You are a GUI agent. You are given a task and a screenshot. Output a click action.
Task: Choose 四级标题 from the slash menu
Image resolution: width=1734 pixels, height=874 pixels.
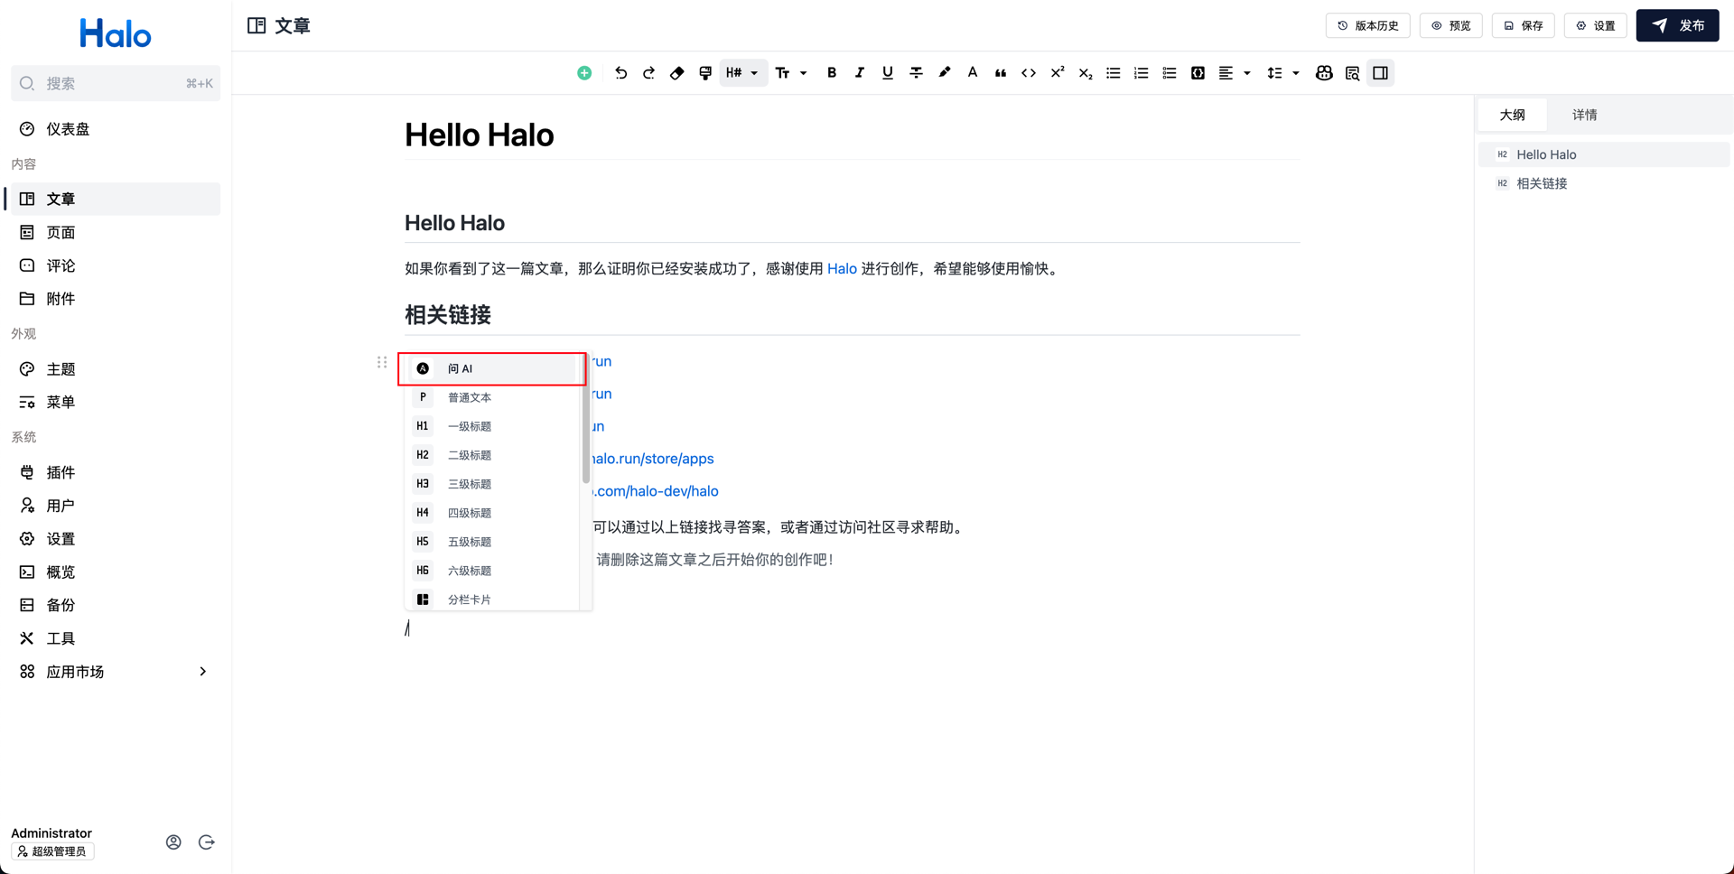pyautogui.click(x=492, y=513)
